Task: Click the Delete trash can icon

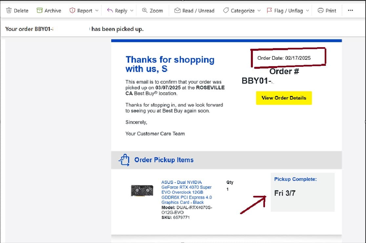Action: (9, 10)
